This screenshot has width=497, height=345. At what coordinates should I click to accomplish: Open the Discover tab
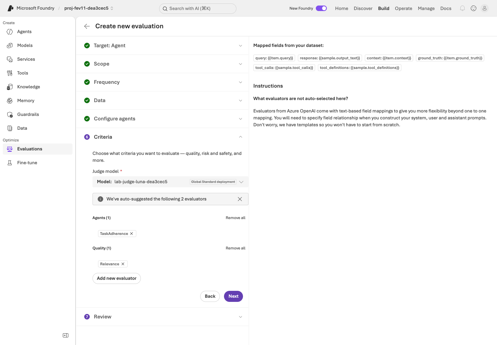[x=363, y=8]
